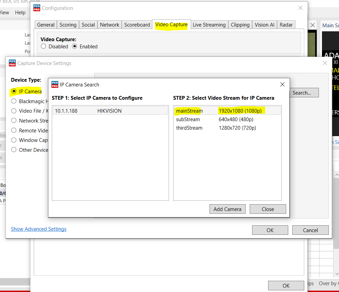
Task: Close the Capture Device Settings window
Action: [x=325, y=63]
